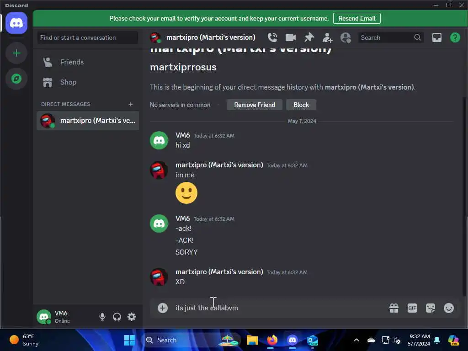Open Outlook from taskbar

312,340
